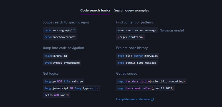Select the repo:sourcegraph/.* example query
Viewport: 222px width, 107px height.
[60, 30]
